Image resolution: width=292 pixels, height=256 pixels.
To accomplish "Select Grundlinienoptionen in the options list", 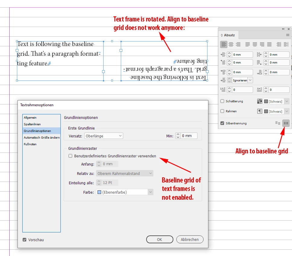I will click(x=42, y=131).
